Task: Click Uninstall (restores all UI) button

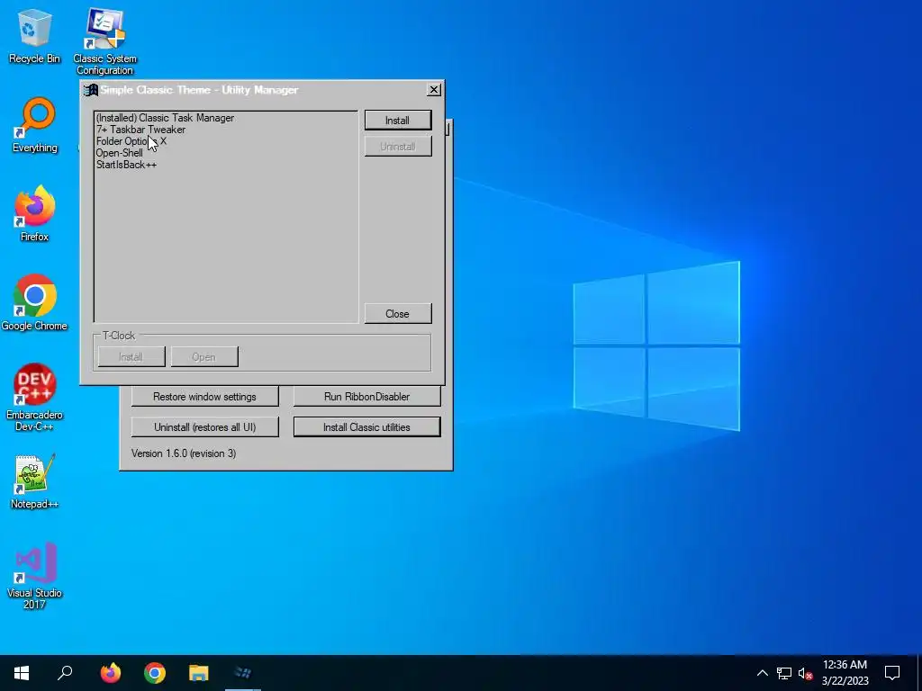Action: [204, 427]
